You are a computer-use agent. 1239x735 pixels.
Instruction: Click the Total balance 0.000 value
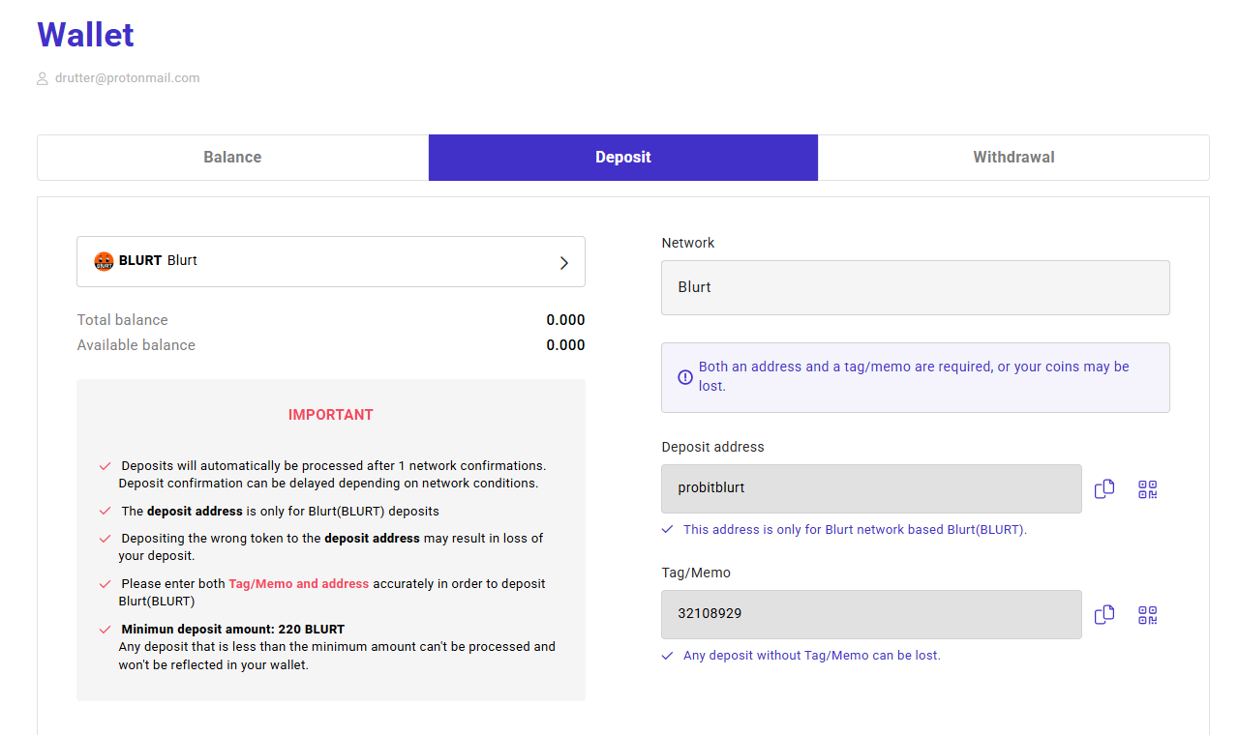point(565,320)
